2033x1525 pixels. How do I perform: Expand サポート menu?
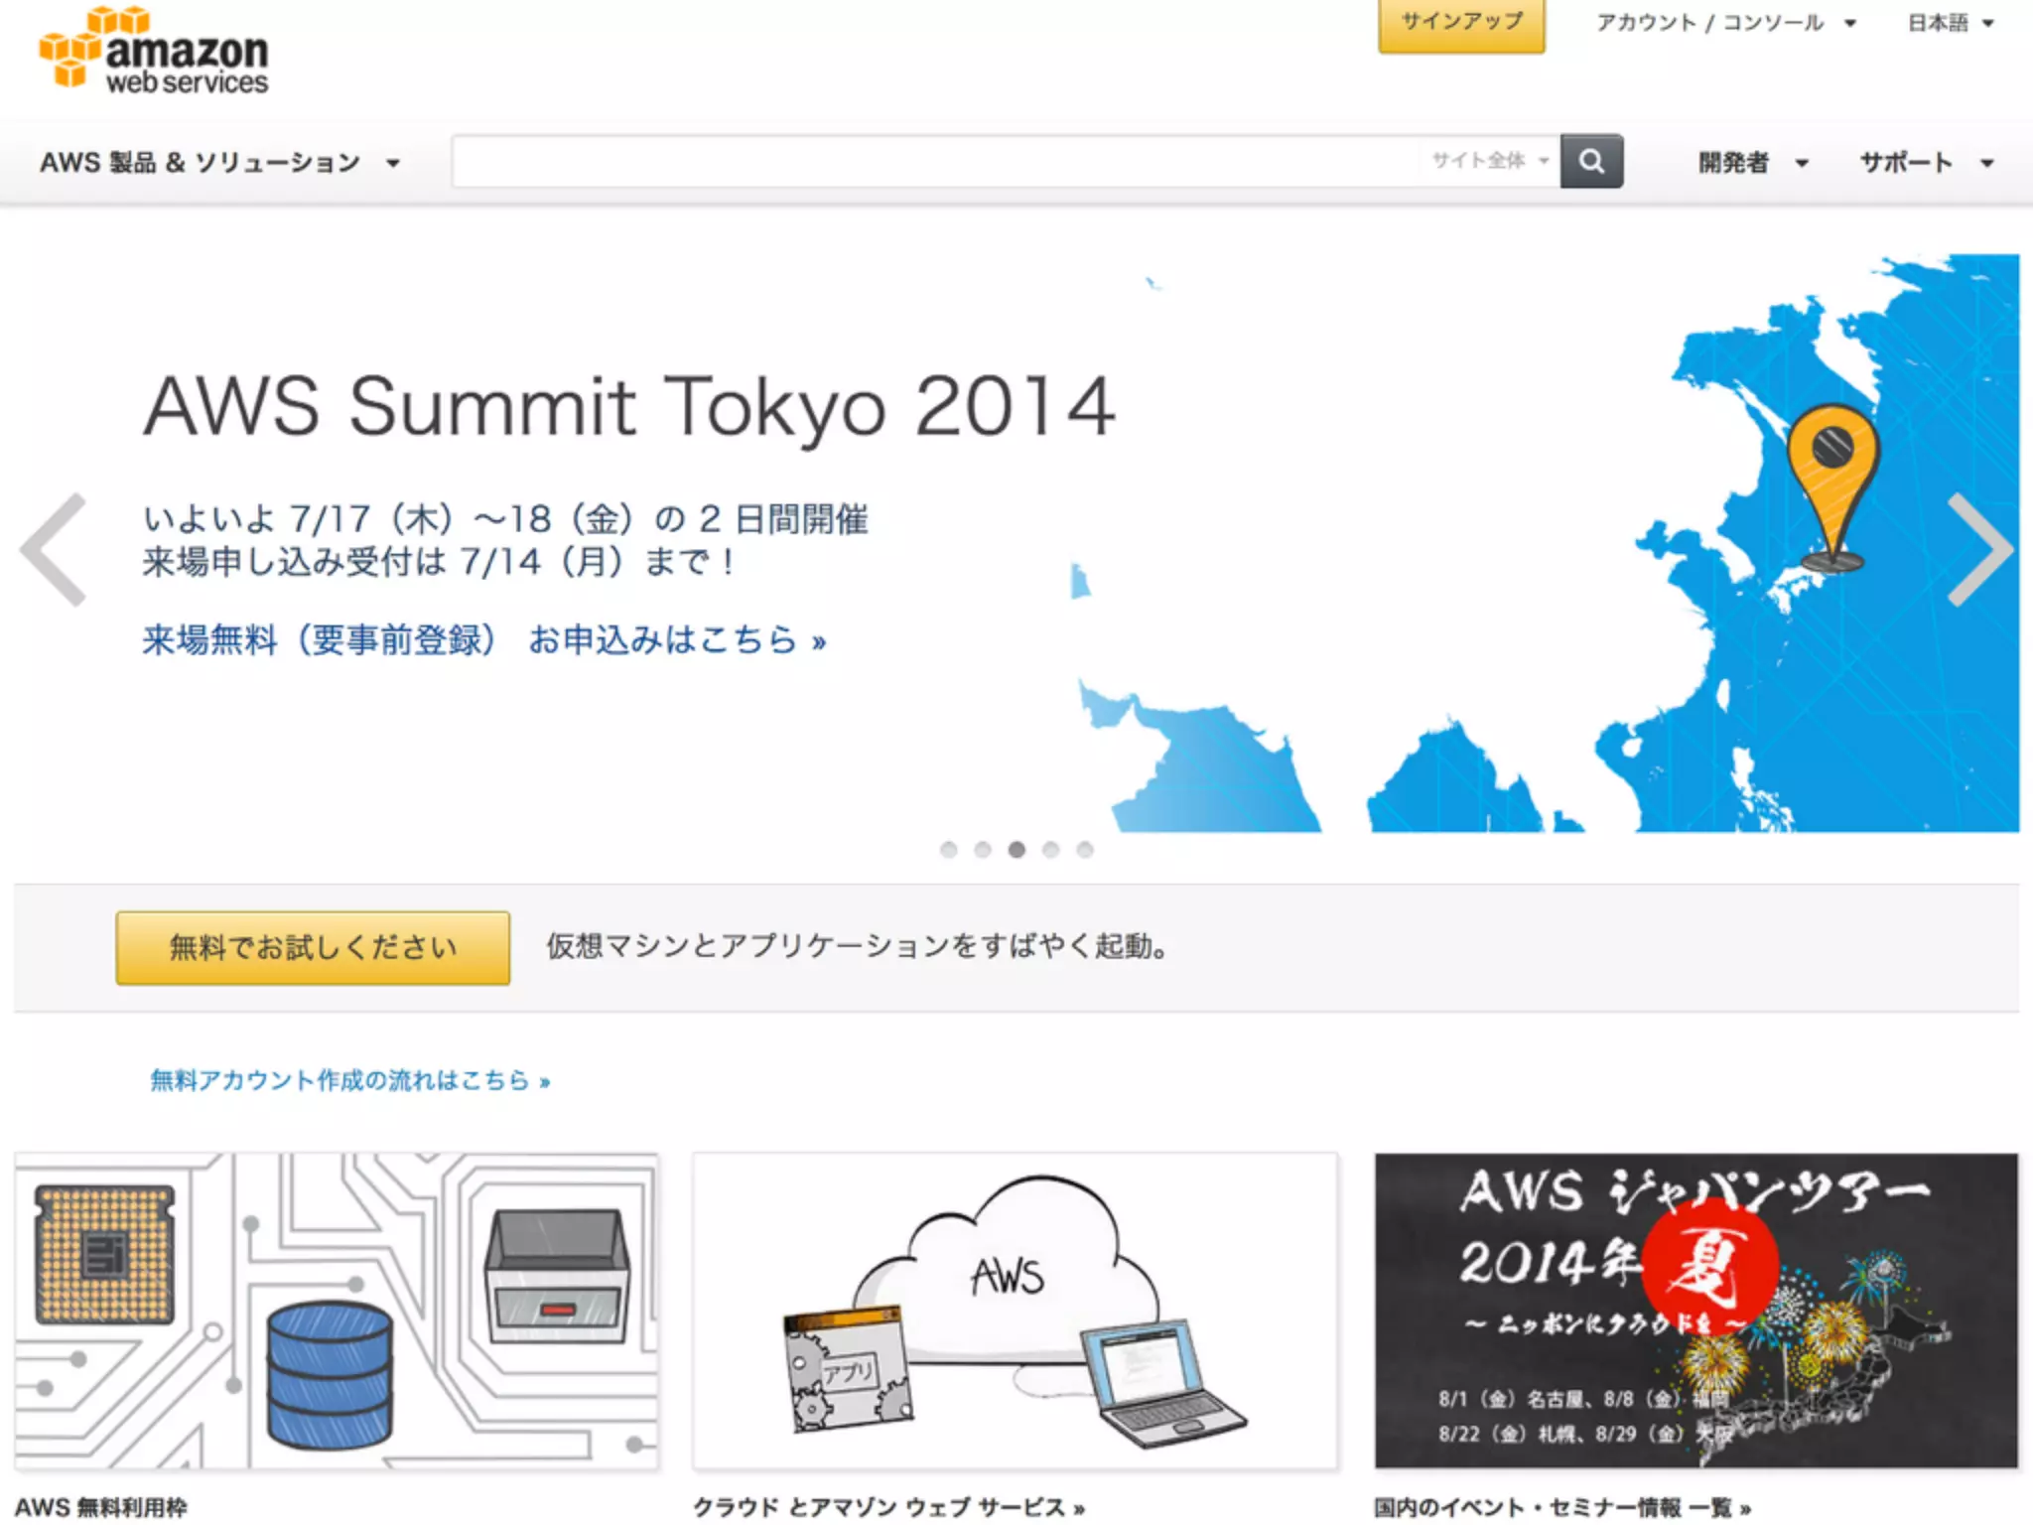[x=1927, y=163]
